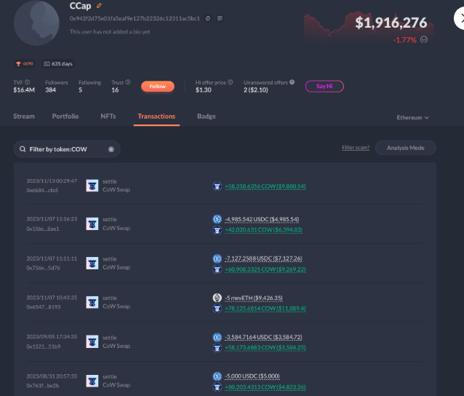Click the COW token icon beside +58,318.6356 COW

[x=217, y=186]
